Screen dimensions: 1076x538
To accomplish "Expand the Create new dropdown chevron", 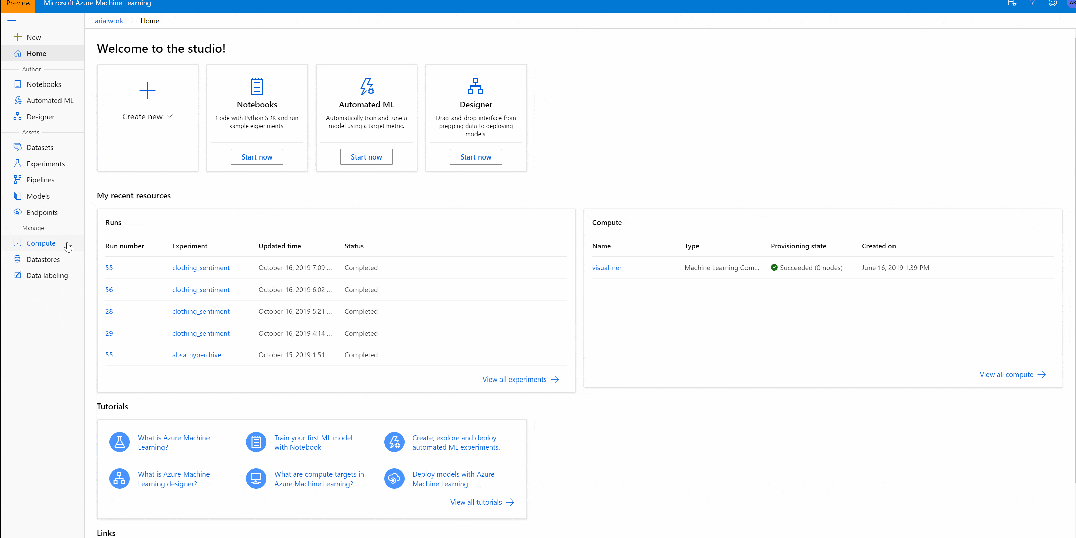I will pyautogui.click(x=170, y=116).
